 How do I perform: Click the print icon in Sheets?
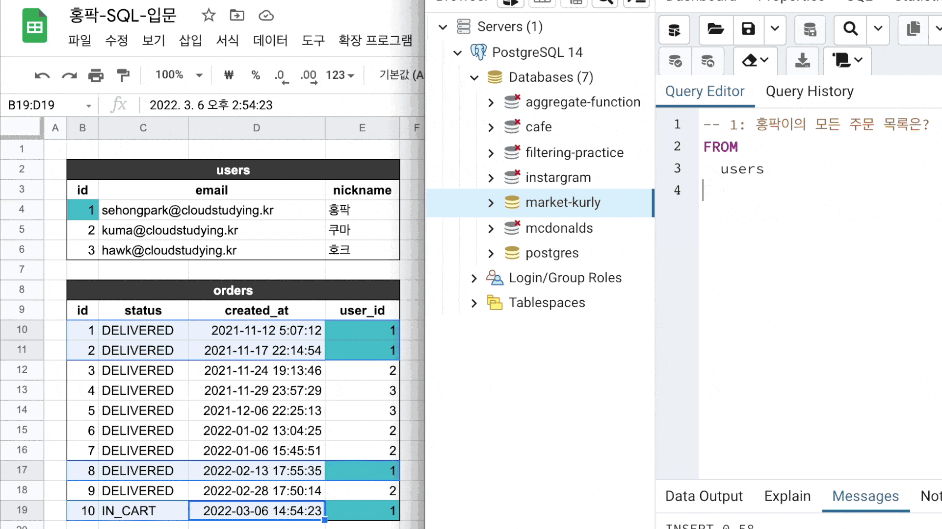tap(96, 75)
